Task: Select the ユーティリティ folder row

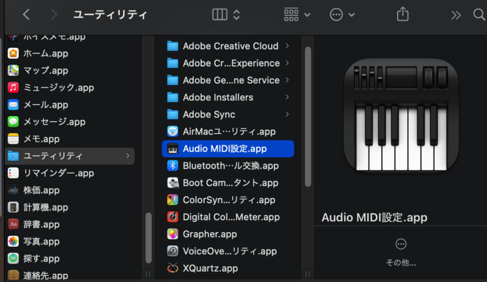Action: [x=70, y=156]
